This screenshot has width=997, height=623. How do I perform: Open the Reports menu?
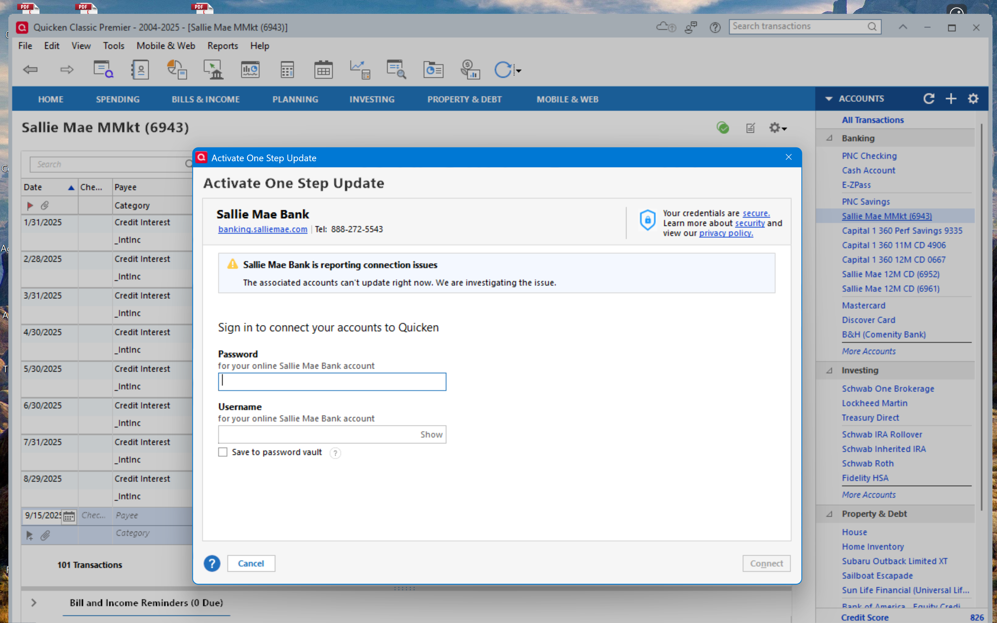(222, 46)
